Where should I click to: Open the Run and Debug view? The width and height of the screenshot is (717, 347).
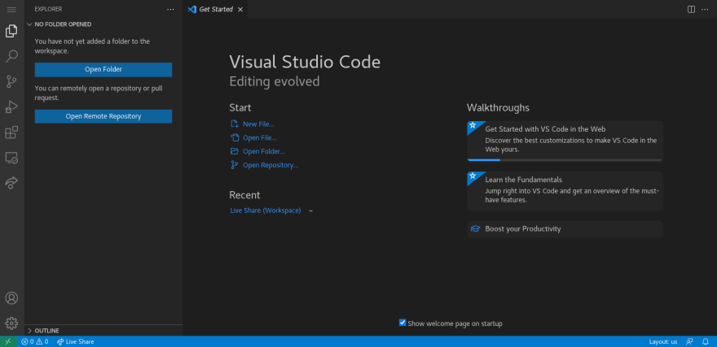pos(11,107)
